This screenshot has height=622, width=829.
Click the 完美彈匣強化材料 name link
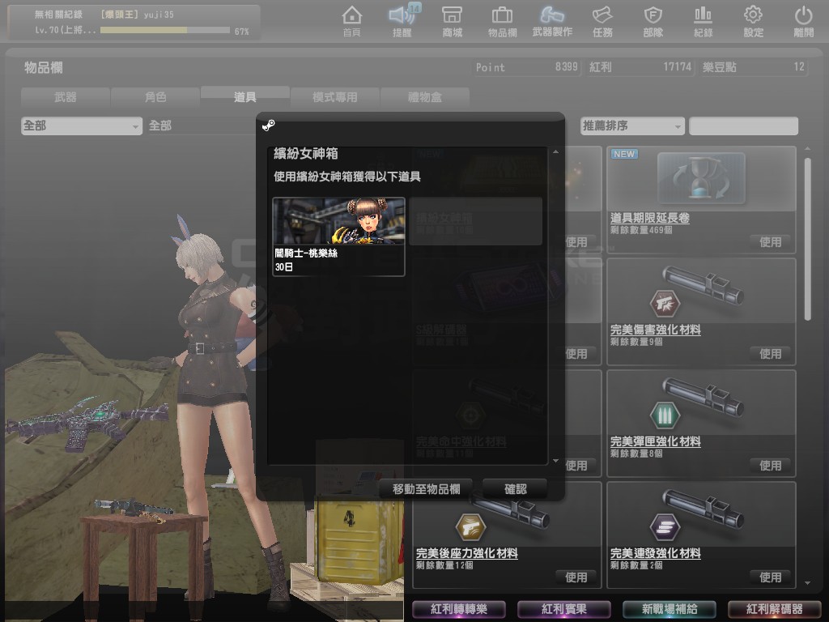pyautogui.click(x=656, y=441)
